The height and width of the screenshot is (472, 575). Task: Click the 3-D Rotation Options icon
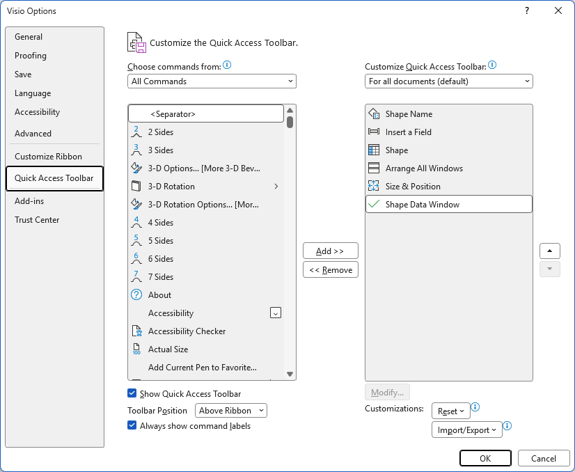tap(136, 204)
